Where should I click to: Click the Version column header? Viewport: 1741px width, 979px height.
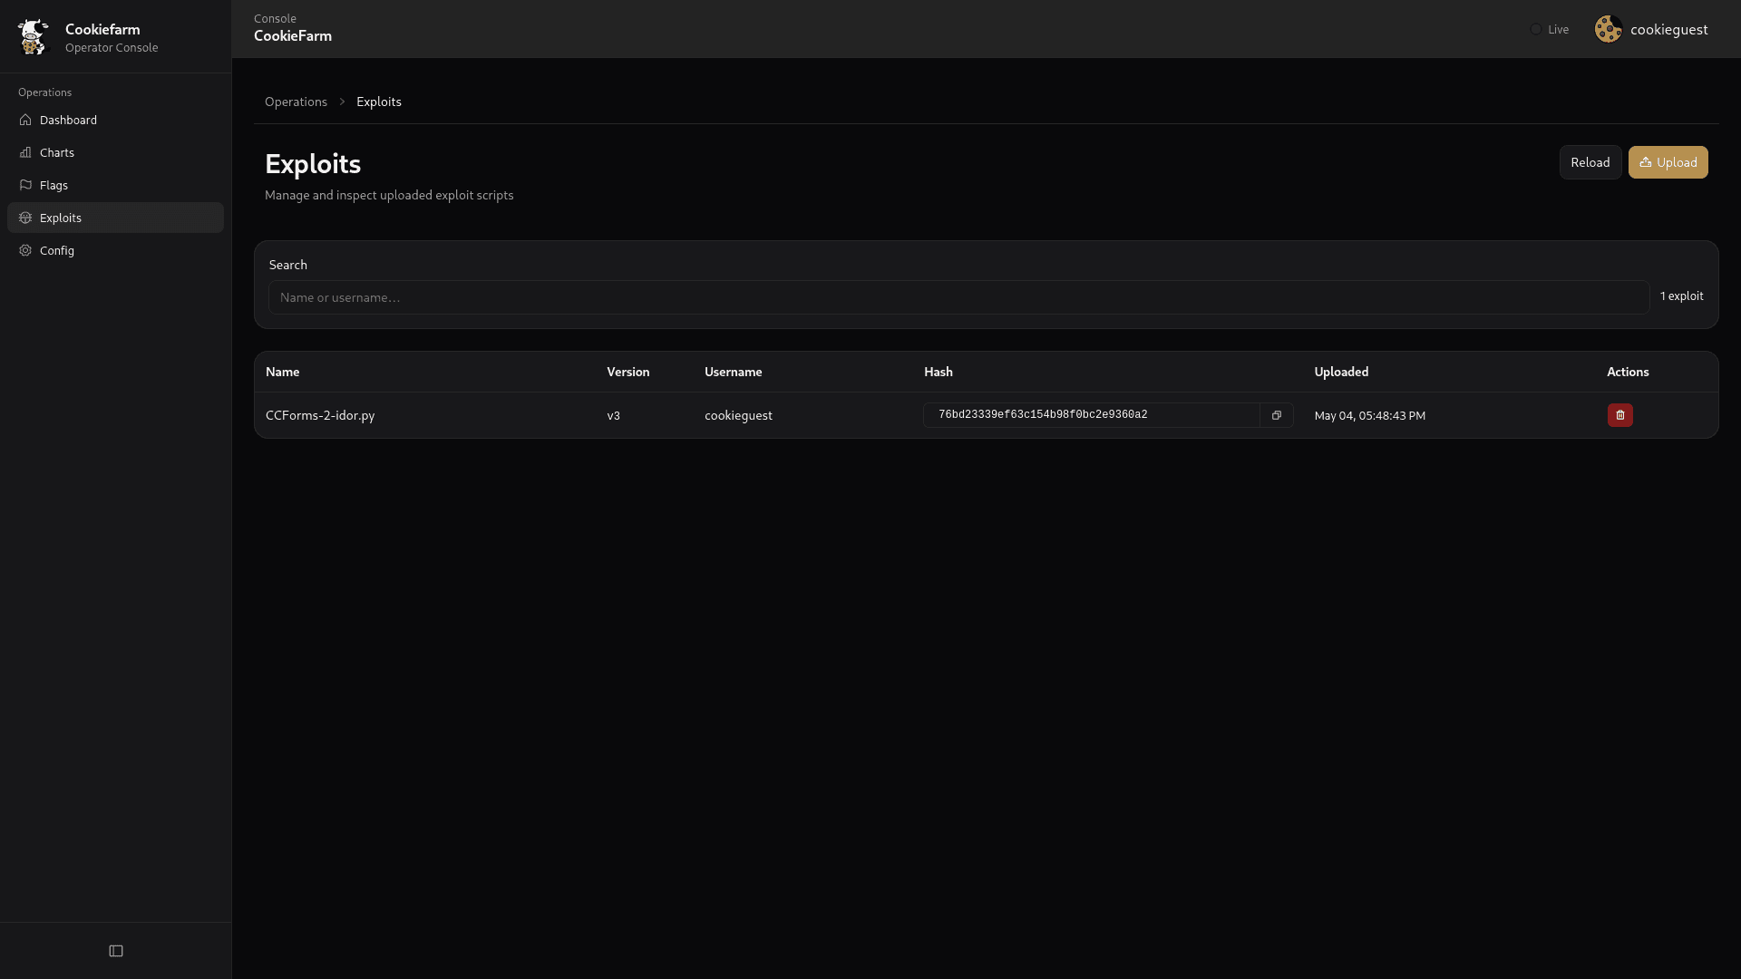[627, 372]
